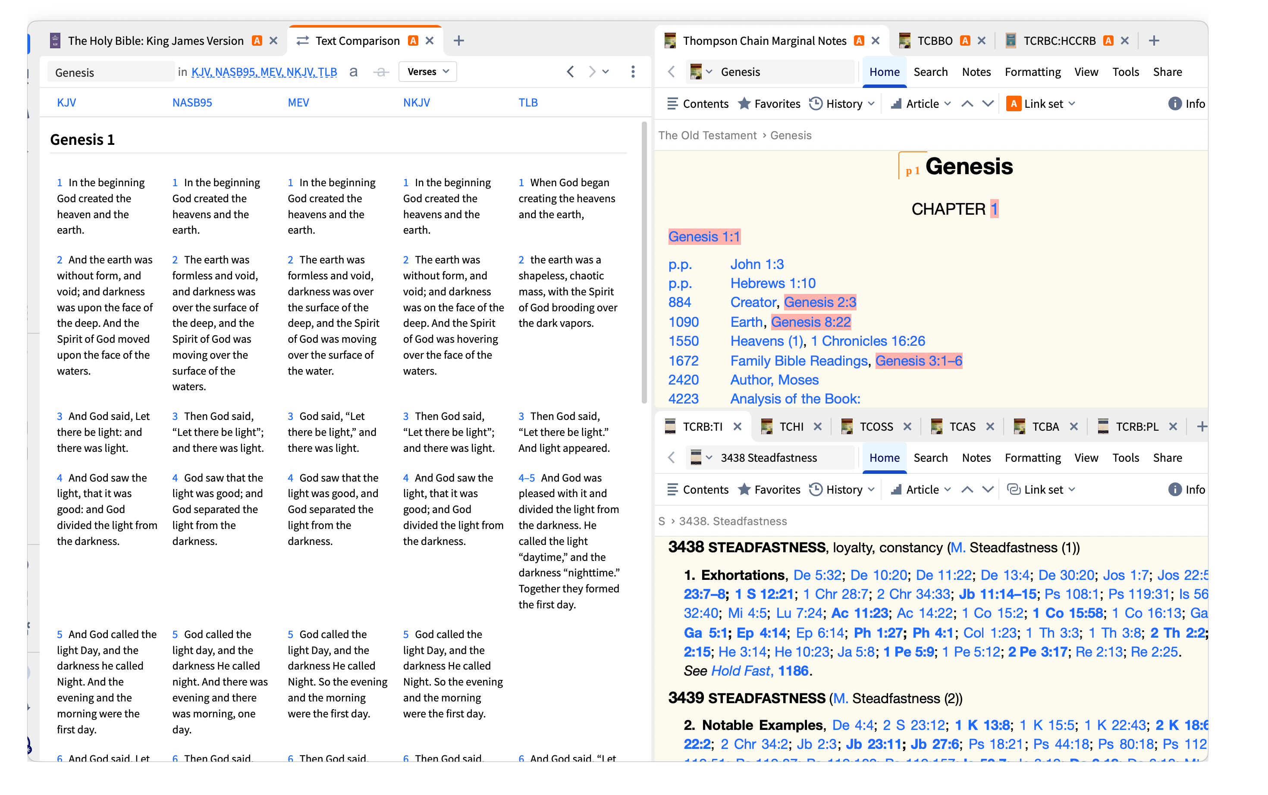Toggle orange Link set A in top panel
The image size is (1268, 795).
coord(1013,103)
